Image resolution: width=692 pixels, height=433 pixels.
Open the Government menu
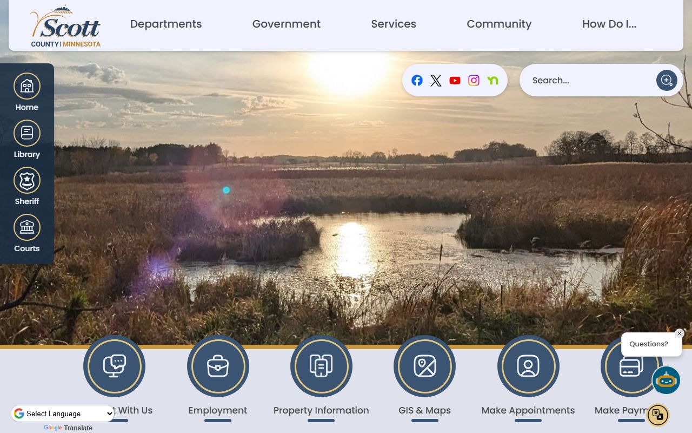click(287, 24)
